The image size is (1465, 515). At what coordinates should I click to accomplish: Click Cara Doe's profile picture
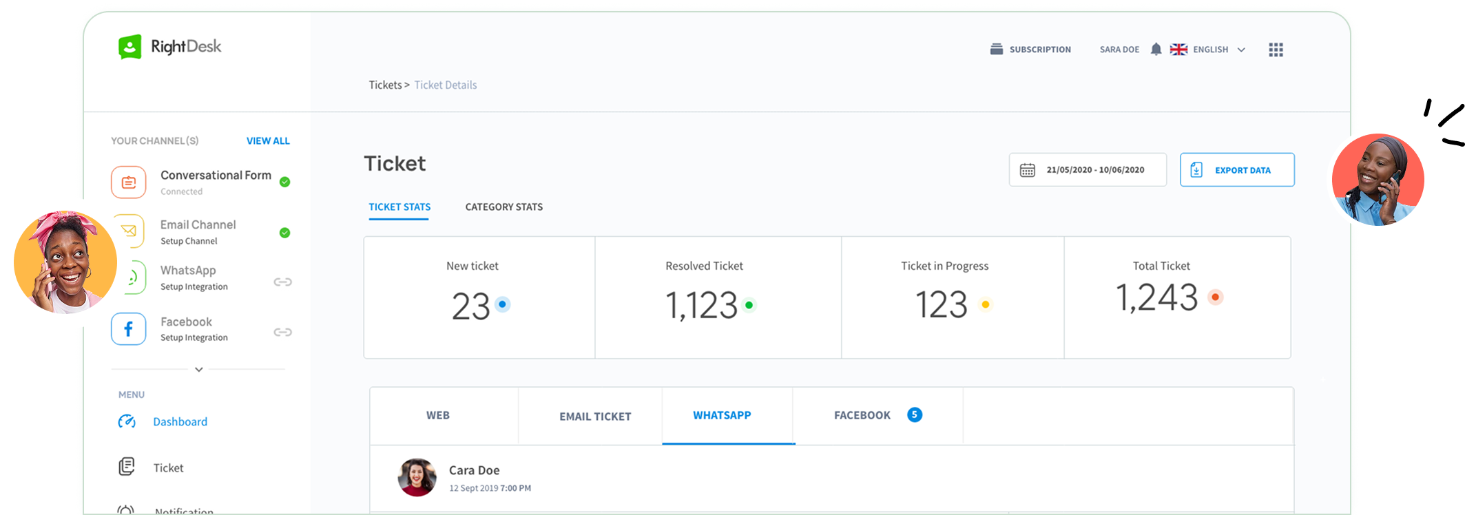tap(417, 477)
